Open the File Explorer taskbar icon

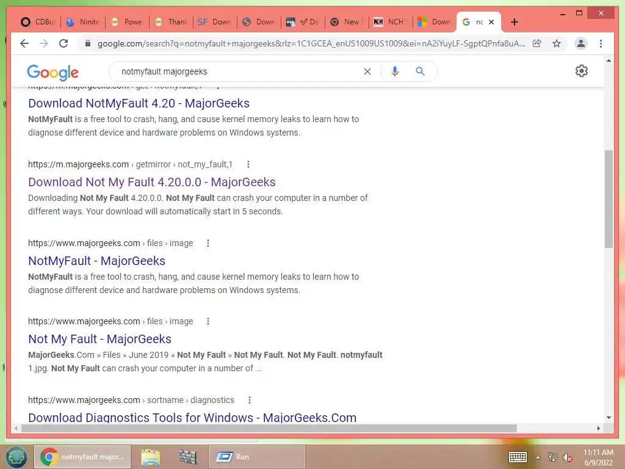point(151,457)
